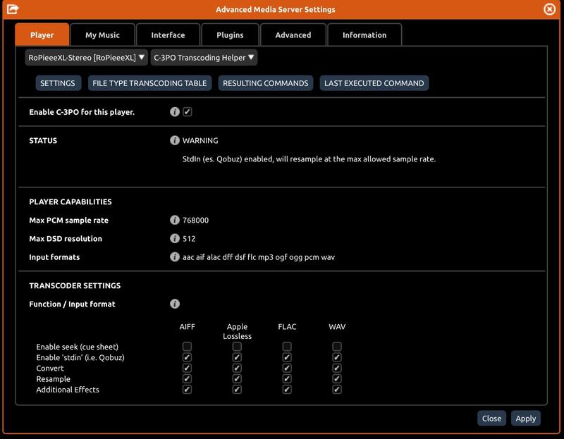Click the Input formats info icon

175,256
